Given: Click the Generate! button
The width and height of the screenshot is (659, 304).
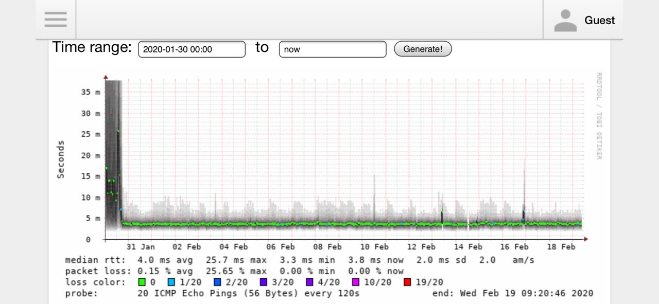Looking at the screenshot, I should [x=423, y=49].
